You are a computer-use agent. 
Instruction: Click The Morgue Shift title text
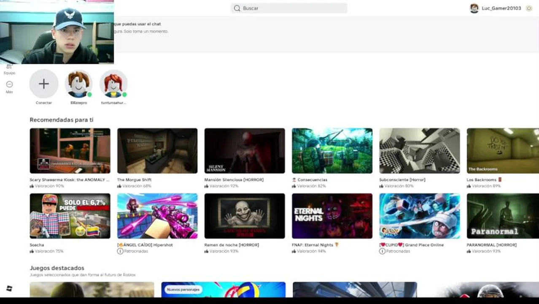coord(134,180)
